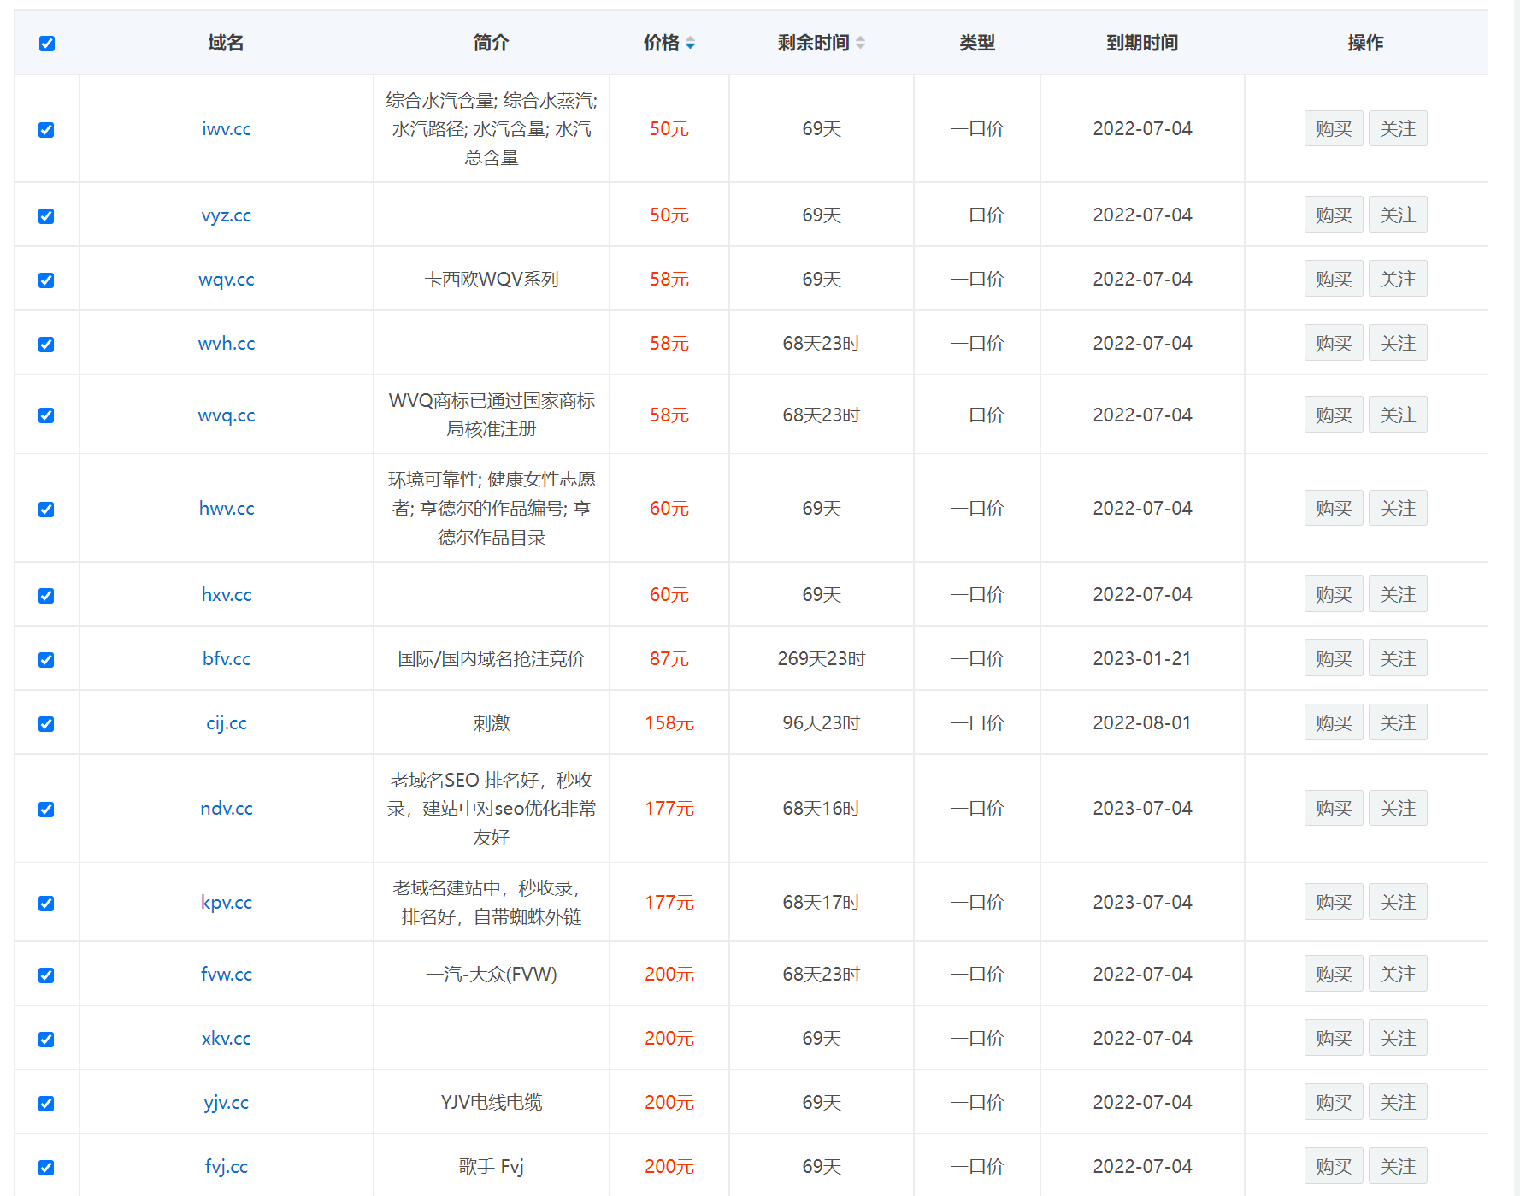Follow yjv.cc using 关注 button

[x=1397, y=1103]
